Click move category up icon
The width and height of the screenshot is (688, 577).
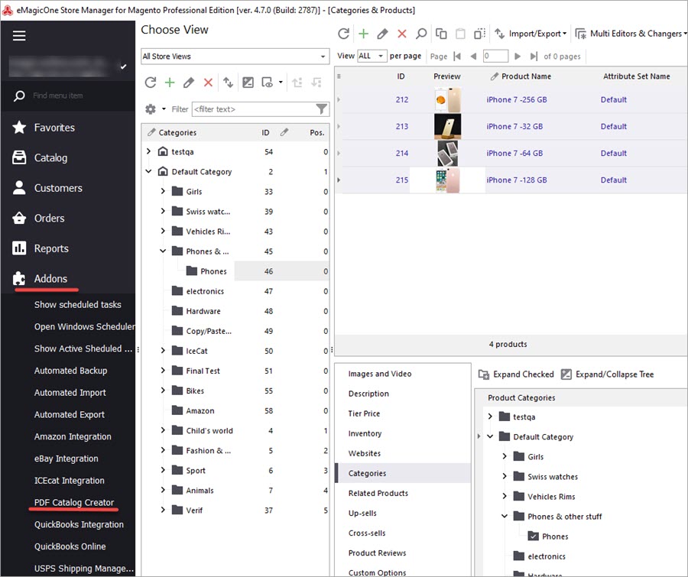click(x=297, y=82)
